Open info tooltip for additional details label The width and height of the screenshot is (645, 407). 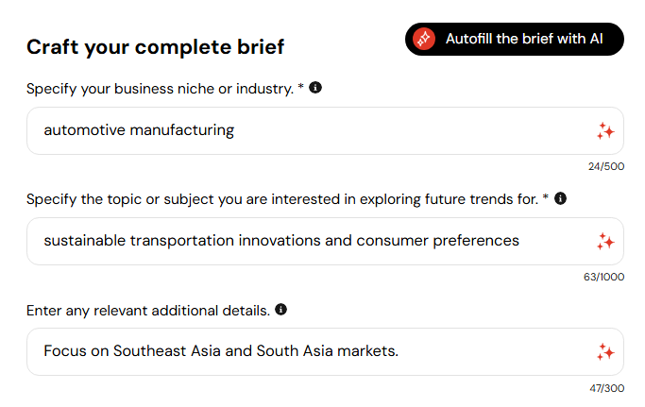280,309
